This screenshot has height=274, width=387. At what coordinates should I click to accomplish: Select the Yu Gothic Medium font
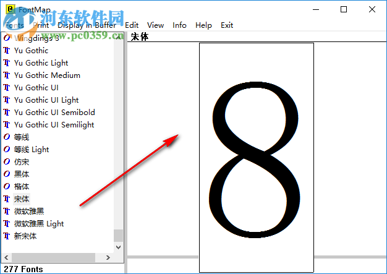pos(47,75)
